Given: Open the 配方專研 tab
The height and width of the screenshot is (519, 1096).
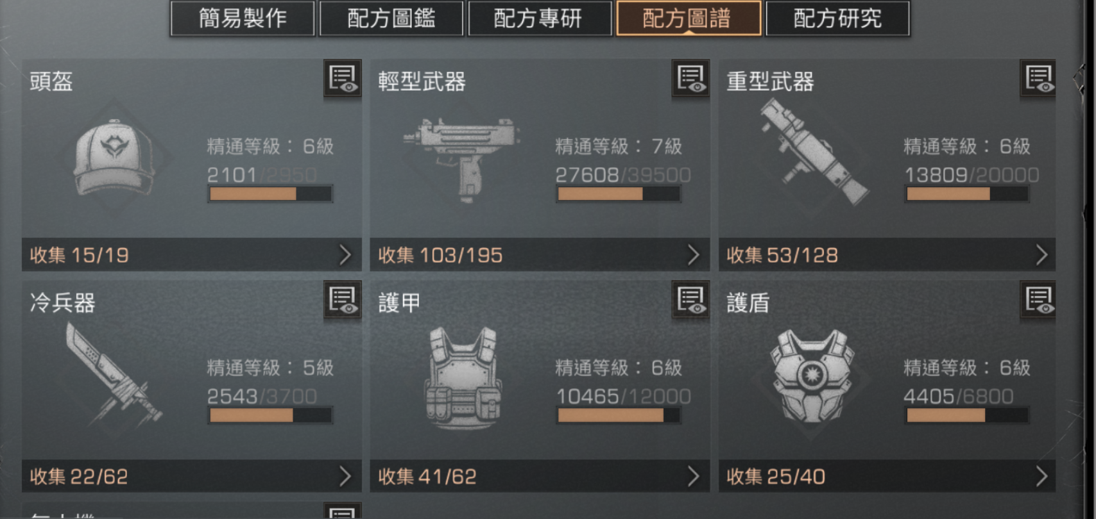Looking at the screenshot, I should [540, 18].
